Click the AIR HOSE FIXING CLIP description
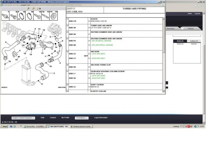 click(101, 65)
